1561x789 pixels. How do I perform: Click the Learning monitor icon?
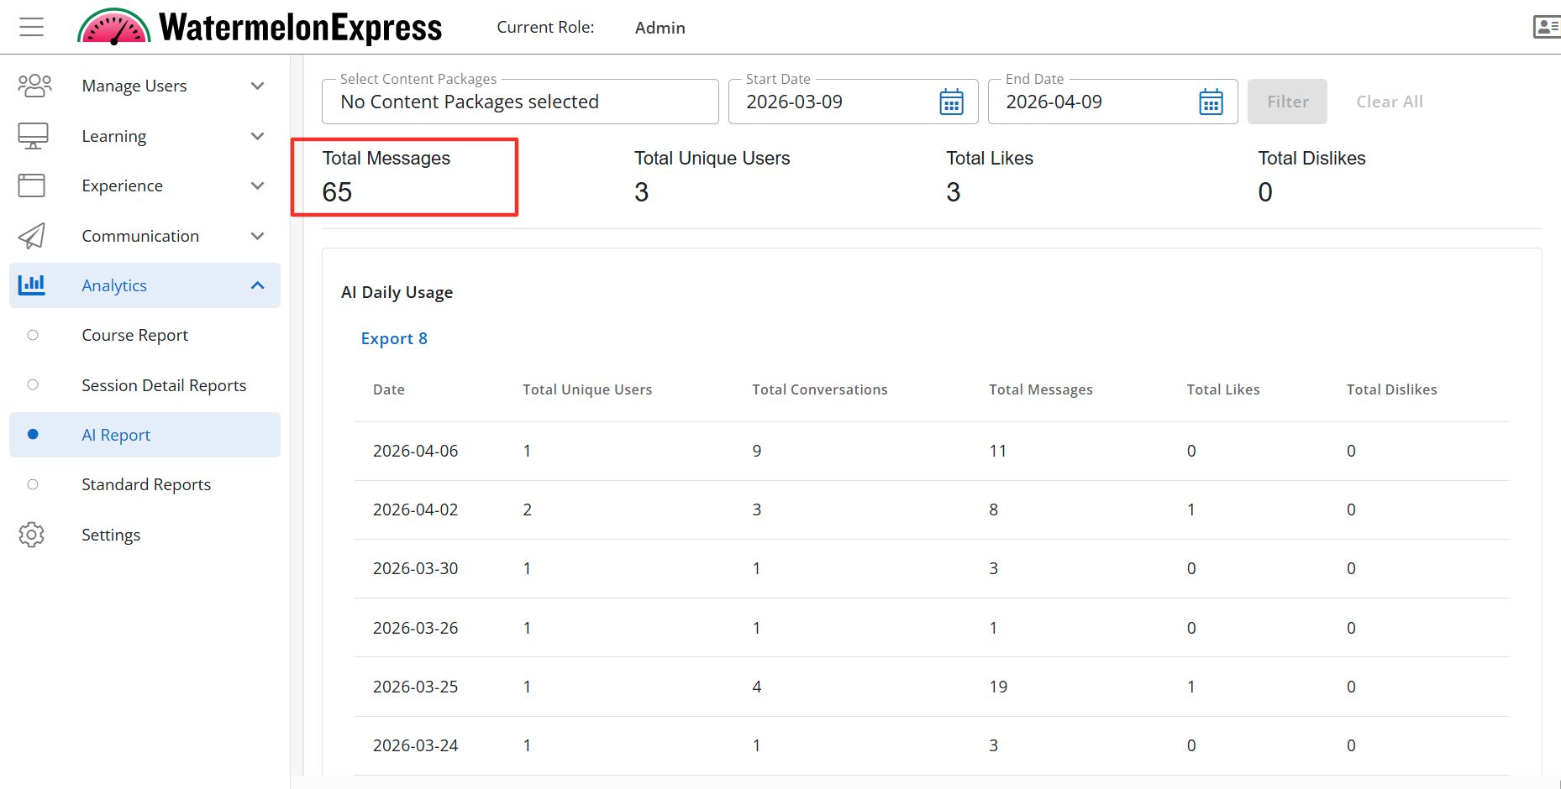pyautogui.click(x=33, y=136)
